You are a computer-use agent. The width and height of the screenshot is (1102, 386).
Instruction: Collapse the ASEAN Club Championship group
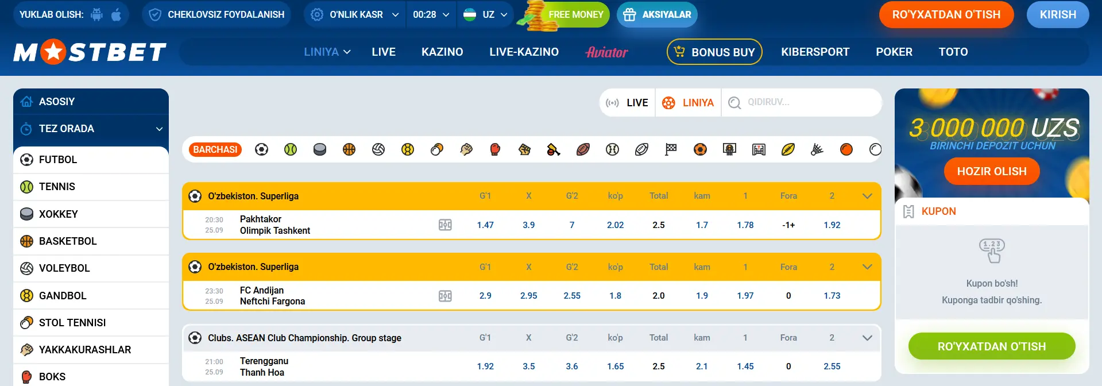tap(867, 338)
